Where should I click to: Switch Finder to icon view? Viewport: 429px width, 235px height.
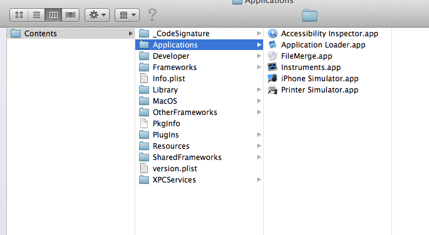point(19,15)
